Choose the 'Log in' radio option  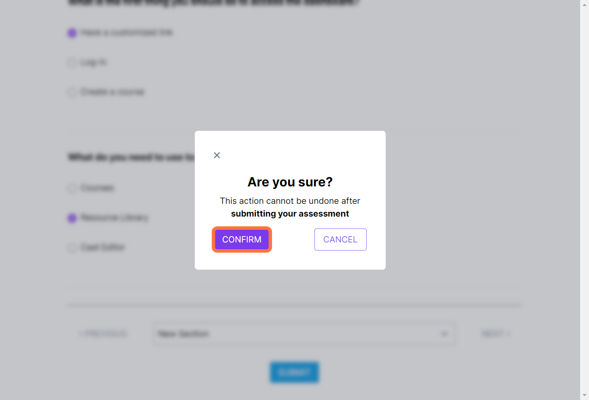[72, 63]
